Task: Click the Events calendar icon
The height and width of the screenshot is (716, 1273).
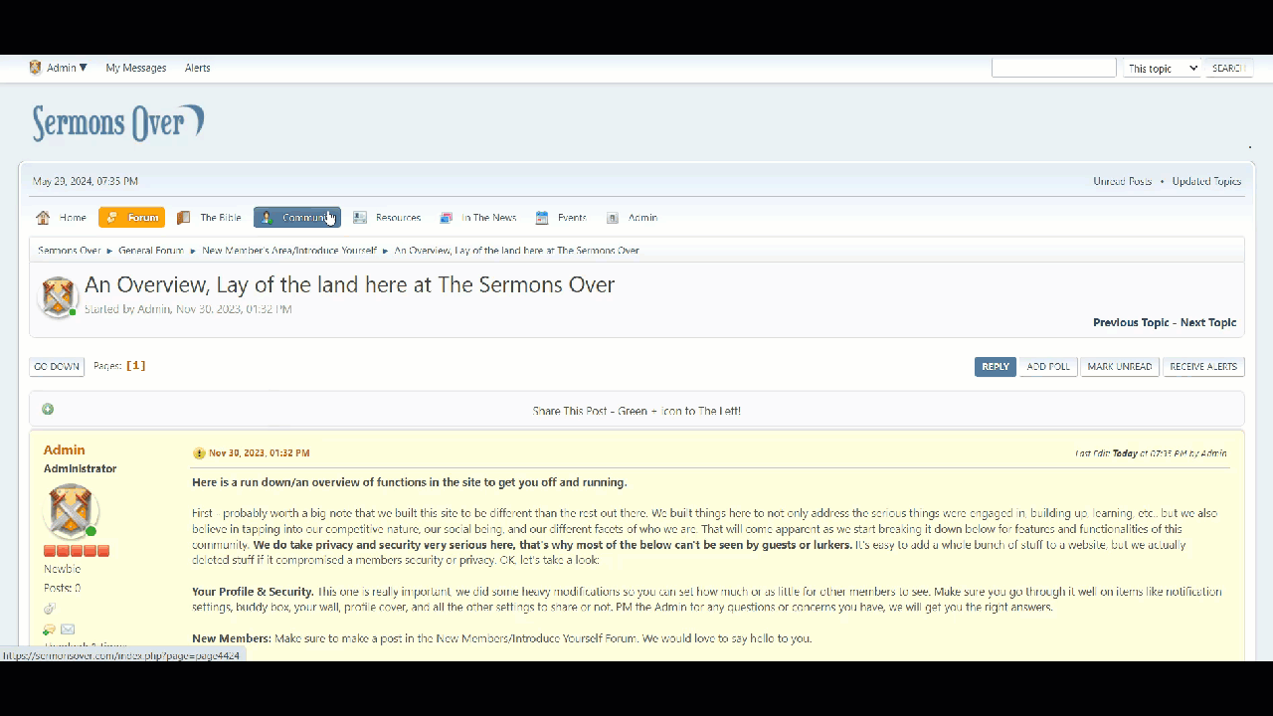Action: click(x=542, y=218)
